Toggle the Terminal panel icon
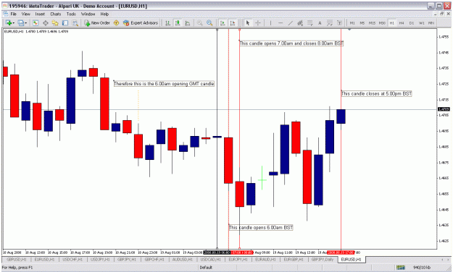The width and height of the screenshot is (453, 272). 65,22
